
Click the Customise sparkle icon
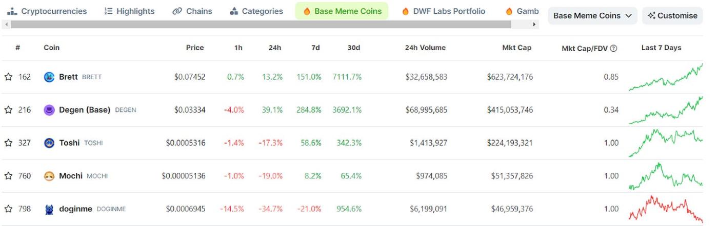coord(652,16)
